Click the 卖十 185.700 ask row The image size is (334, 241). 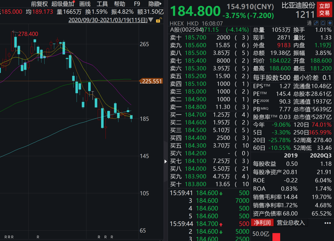[209, 37]
